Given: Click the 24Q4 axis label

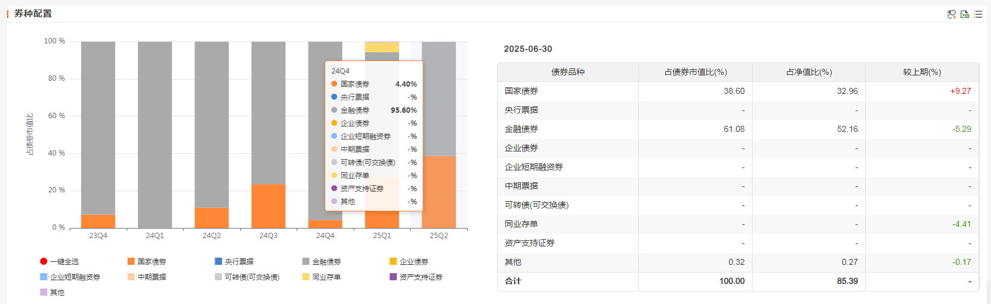Looking at the screenshot, I should pos(325,236).
